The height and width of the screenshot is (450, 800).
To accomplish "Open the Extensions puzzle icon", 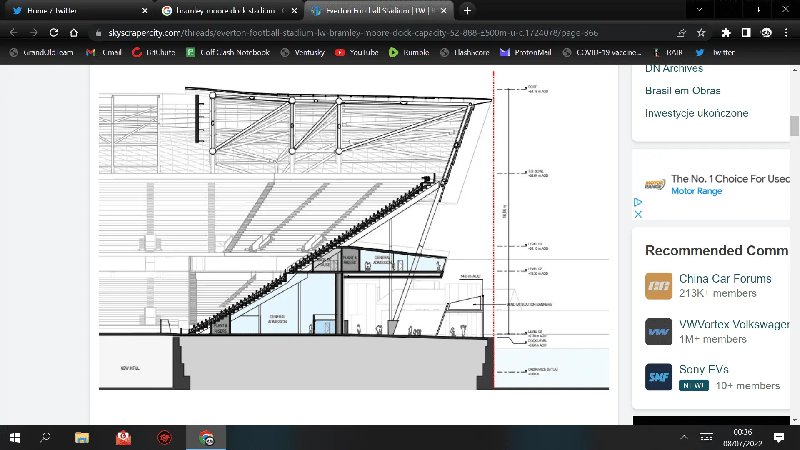I will [726, 32].
